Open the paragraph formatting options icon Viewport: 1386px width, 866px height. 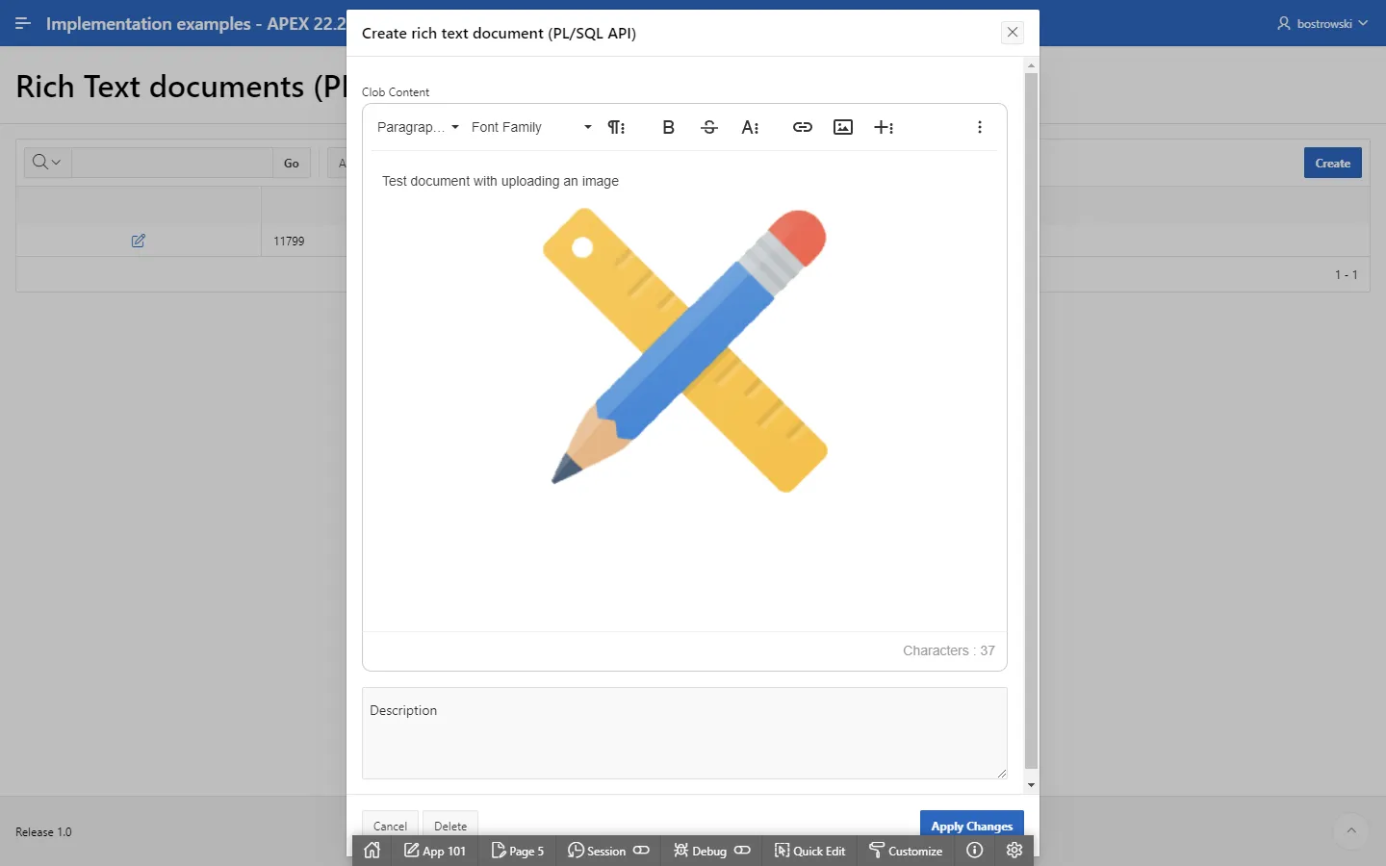click(x=616, y=127)
